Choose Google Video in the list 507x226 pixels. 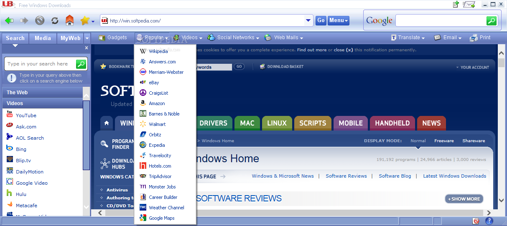point(32,183)
